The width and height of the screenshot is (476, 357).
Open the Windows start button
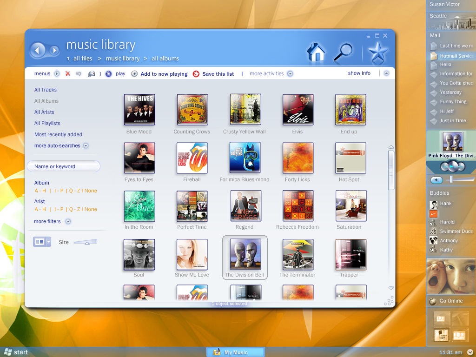tap(16, 352)
